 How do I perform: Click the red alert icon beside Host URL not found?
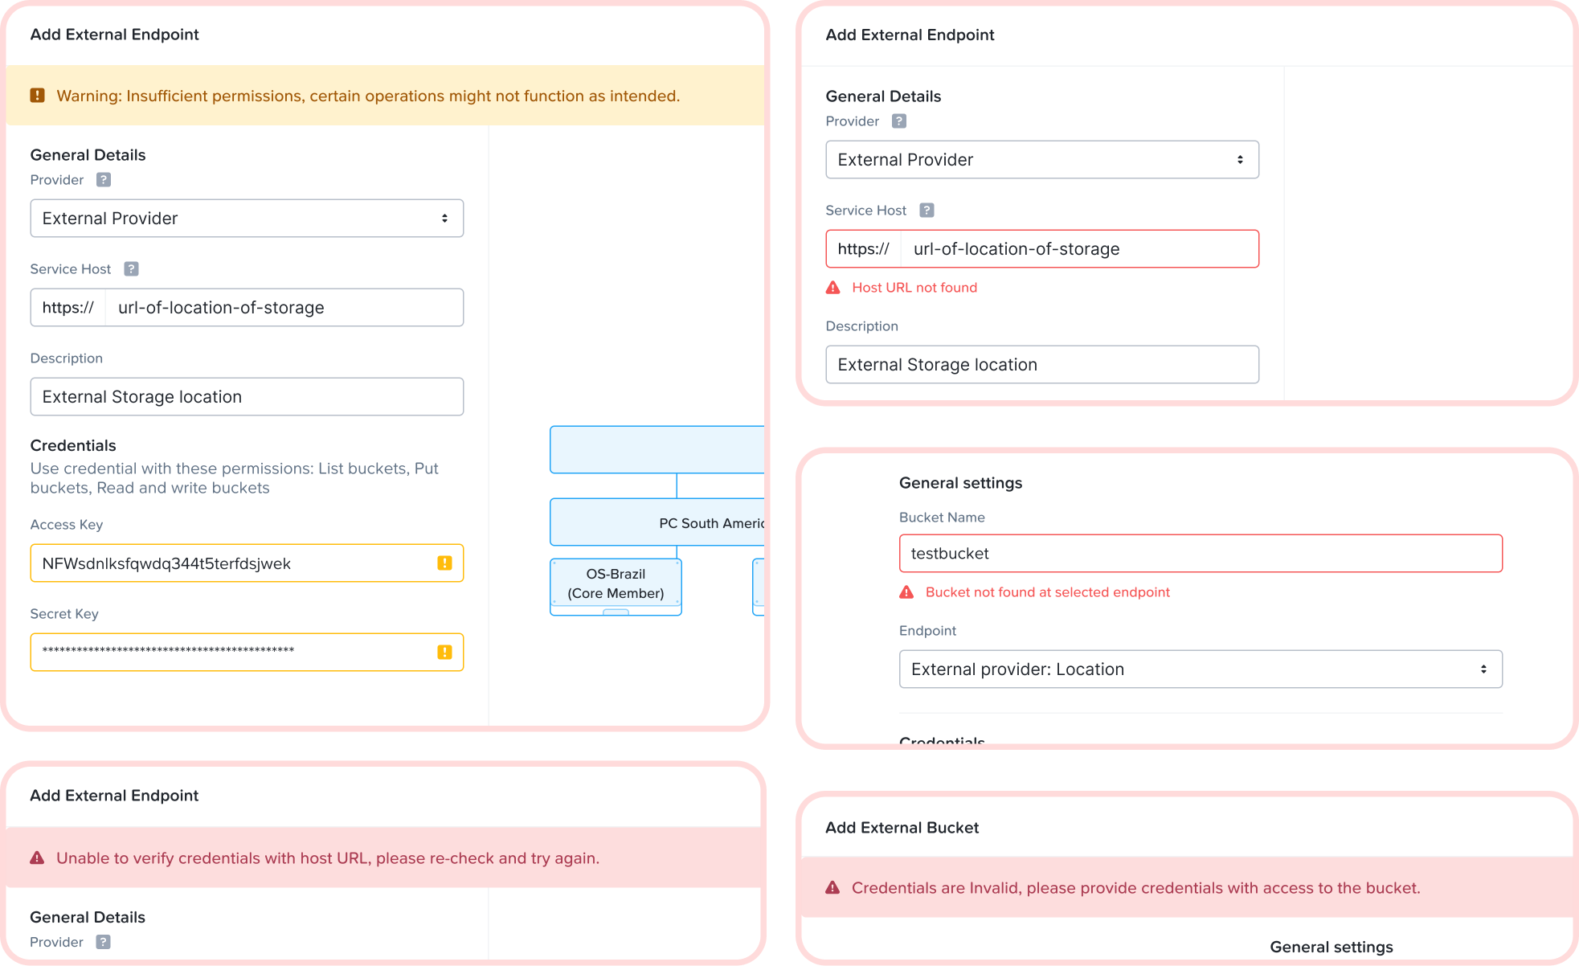[833, 288]
